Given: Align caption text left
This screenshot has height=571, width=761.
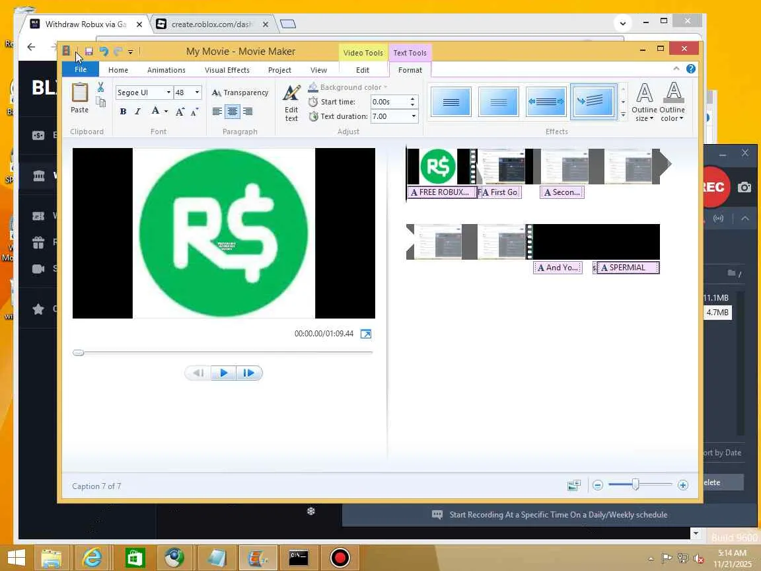Looking at the screenshot, I should pyautogui.click(x=217, y=112).
